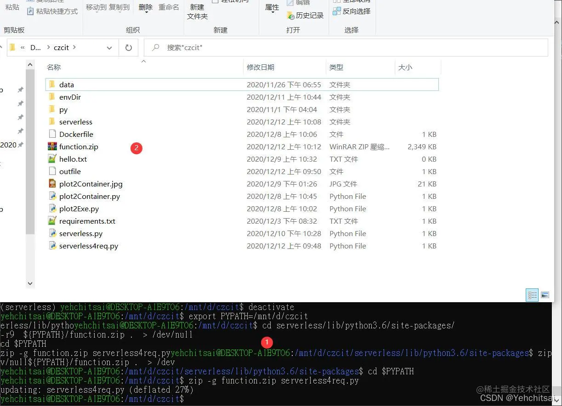Click JPG file type cell of plot2Container.jpg
The width and height of the screenshot is (562, 406).
pyautogui.click(x=343, y=184)
